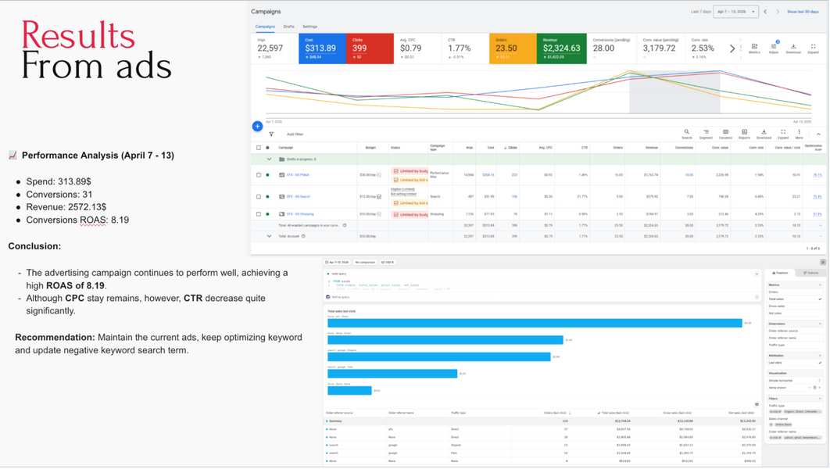Open the Columns icon above the table
Image resolution: width=830 pixels, height=469 pixels.
(725, 134)
